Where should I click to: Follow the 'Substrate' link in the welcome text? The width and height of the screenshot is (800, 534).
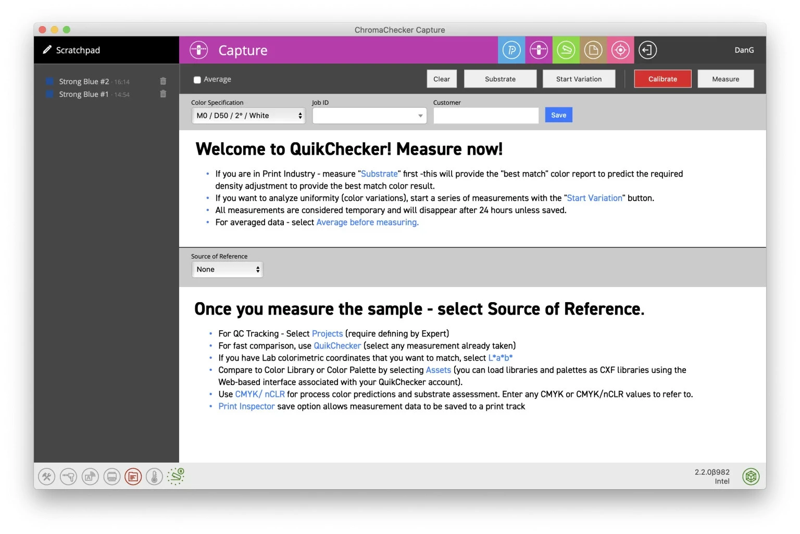pos(379,174)
